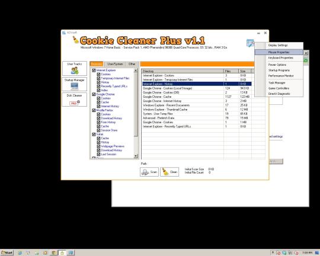
Task: Click the system tools icon beside the menu
Action: coord(250,43)
